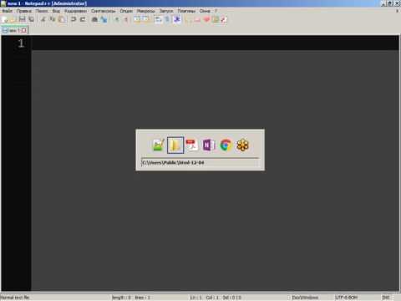Image resolution: width=401 pixels, height=301 pixels.
Task: Click the Paste toolbar icon
Action: pos(62,19)
